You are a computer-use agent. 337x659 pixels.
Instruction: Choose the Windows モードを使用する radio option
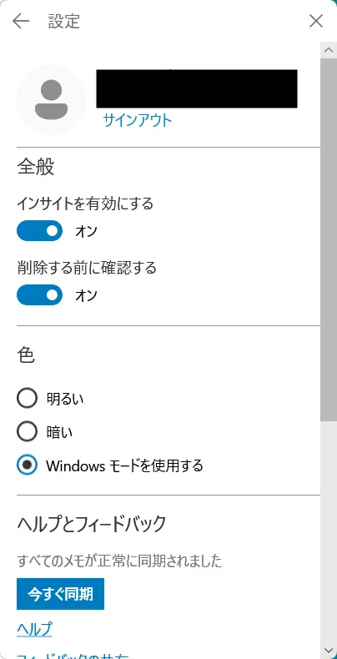click(27, 465)
